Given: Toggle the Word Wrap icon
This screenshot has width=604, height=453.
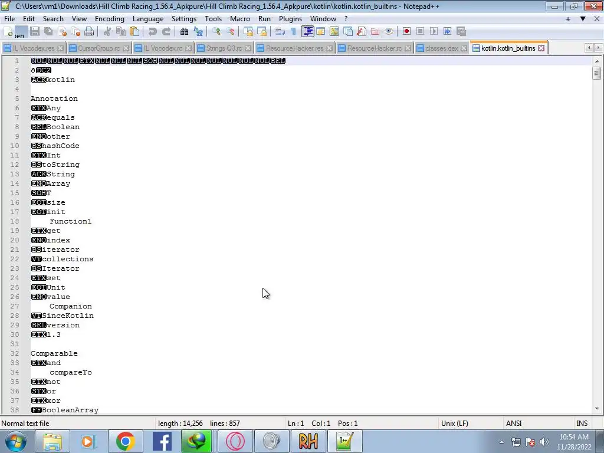Looking at the screenshot, I should coord(280,32).
